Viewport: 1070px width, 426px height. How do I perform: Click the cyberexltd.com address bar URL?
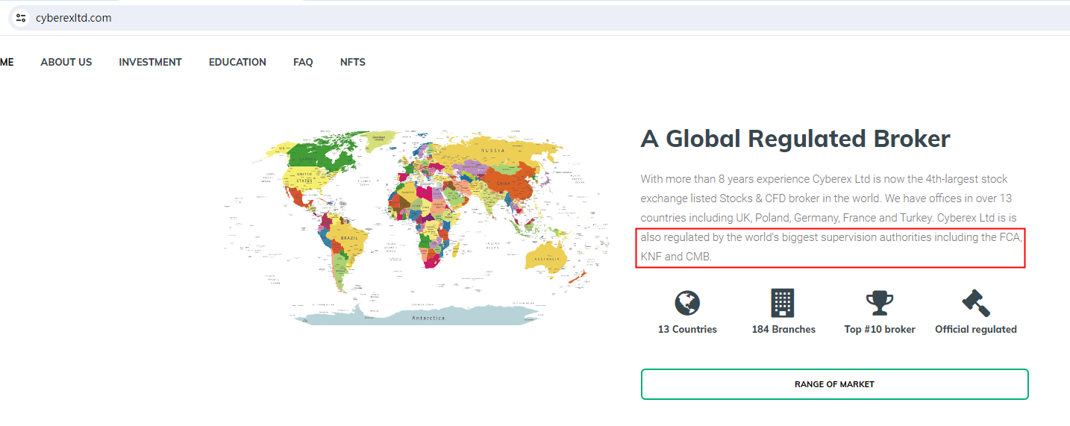pos(73,18)
